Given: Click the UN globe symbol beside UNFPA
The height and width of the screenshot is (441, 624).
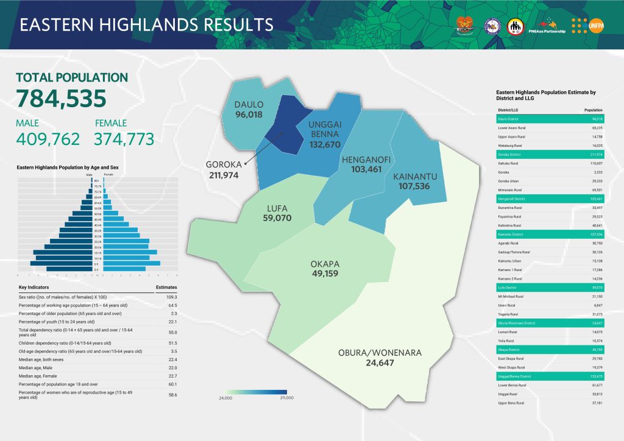Looking at the screenshot, I should click(584, 26).
